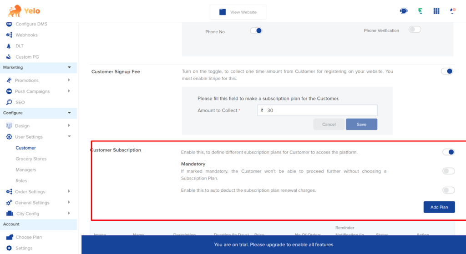466x254 pixels.
Task: Click the Promotions megaphone icon
Action: click(9, 80)
